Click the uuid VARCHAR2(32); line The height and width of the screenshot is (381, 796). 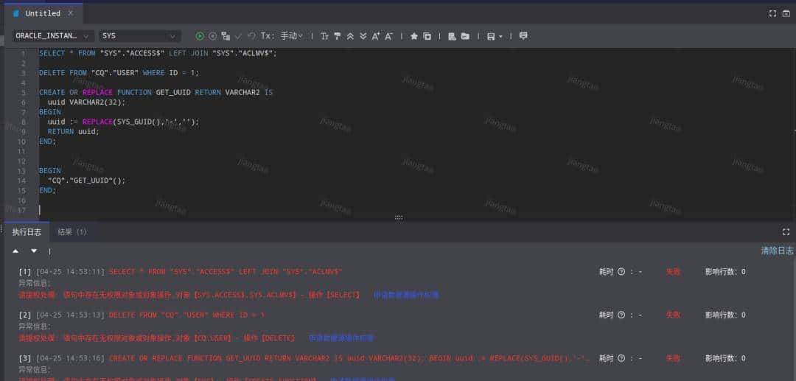[86, 102]
